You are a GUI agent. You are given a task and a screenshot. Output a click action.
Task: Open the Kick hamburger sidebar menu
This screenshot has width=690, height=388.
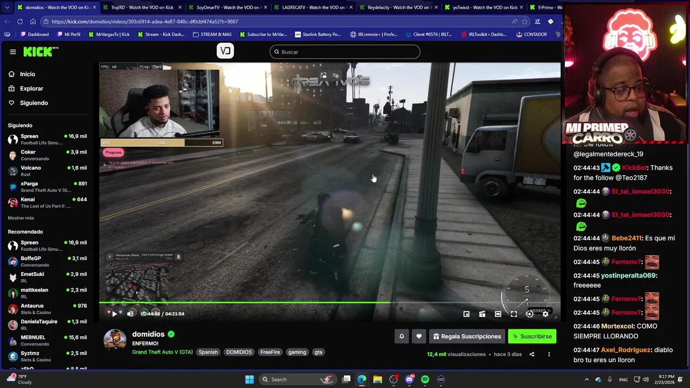(13, 52)
